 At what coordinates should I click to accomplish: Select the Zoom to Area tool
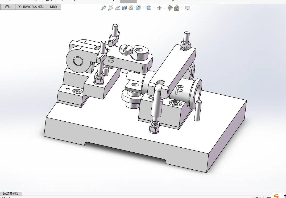click(110, 8)
